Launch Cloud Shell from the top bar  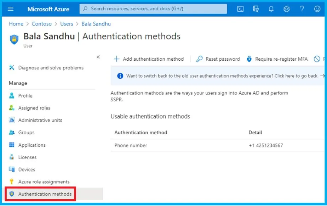(240, 9)
